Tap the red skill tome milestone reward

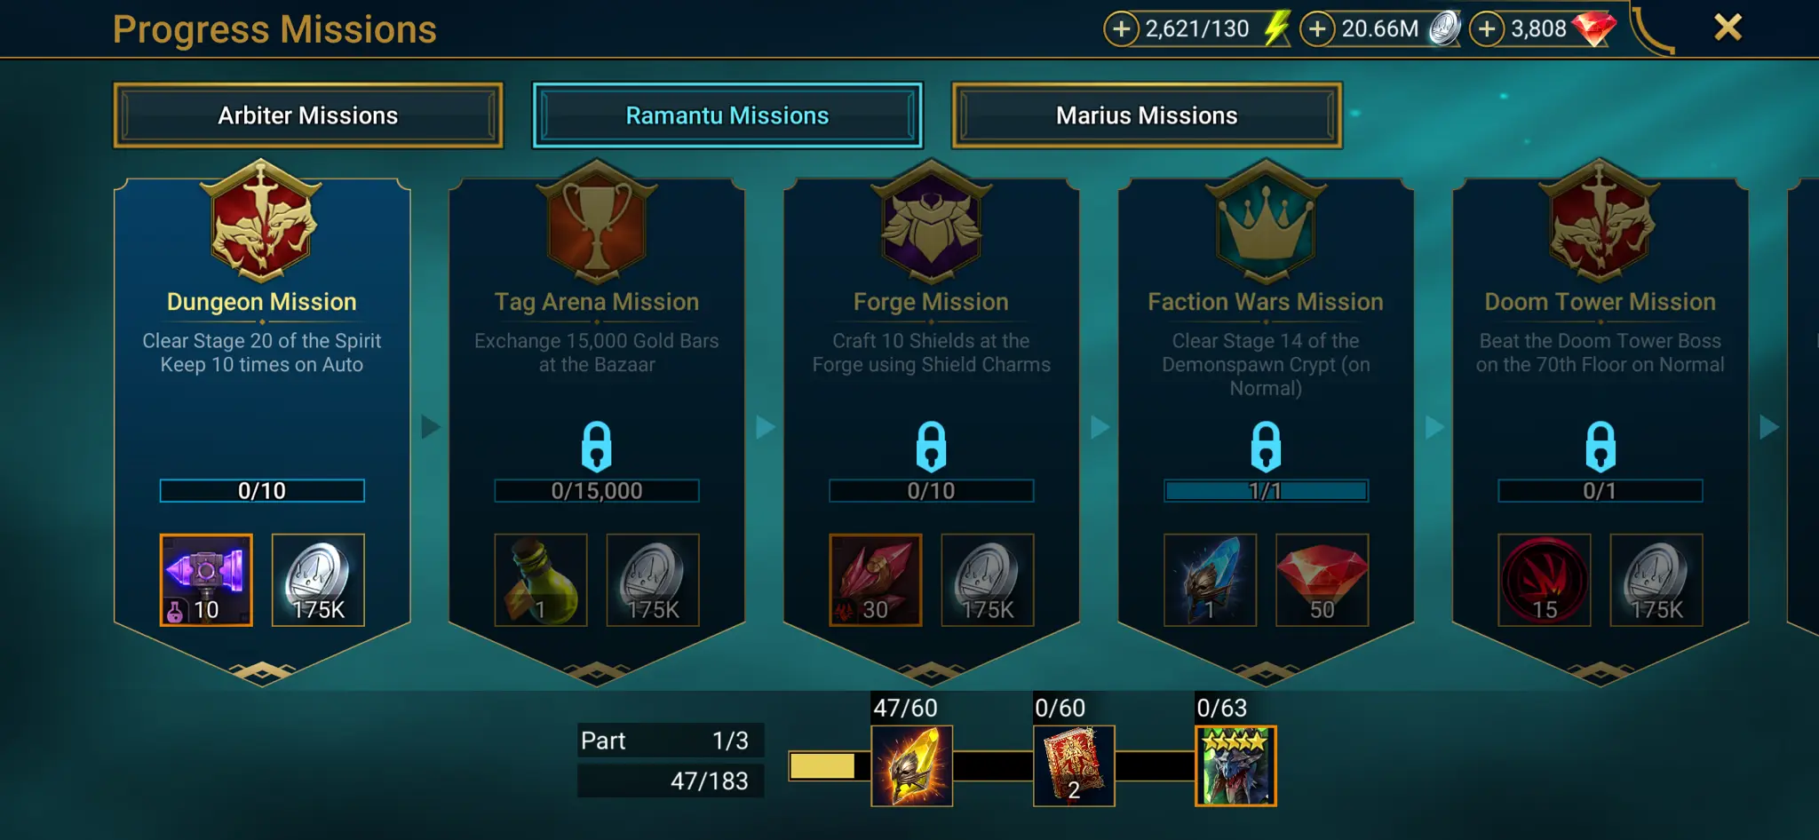1074,765
